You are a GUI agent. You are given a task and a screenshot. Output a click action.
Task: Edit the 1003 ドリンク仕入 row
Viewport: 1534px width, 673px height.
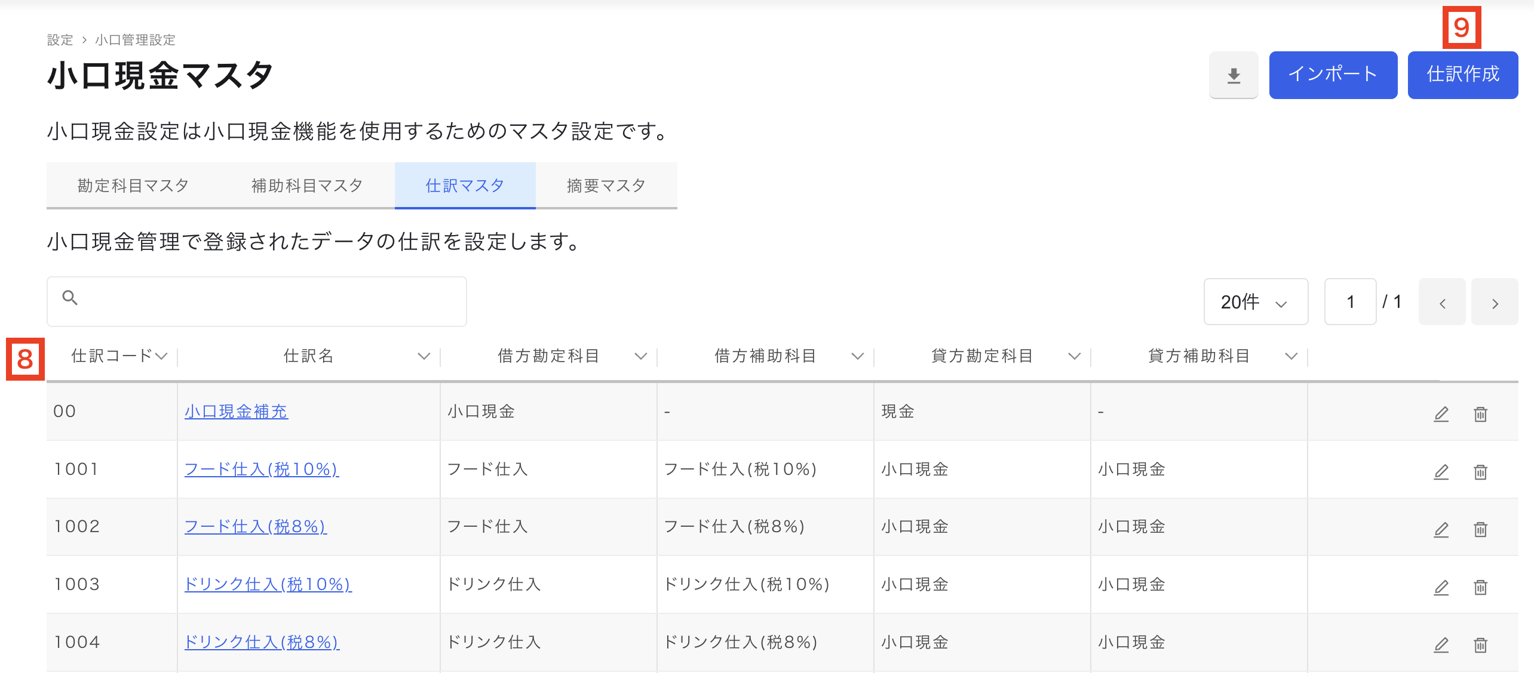(1441, 586)
